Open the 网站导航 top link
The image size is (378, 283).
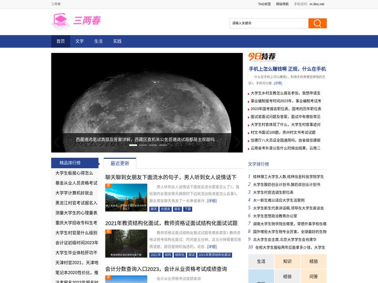[282, 4]
